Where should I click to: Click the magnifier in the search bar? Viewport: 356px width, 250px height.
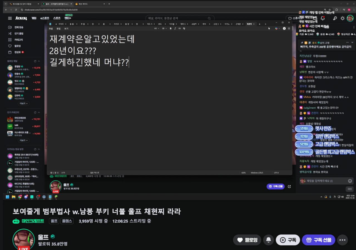pyautogui.click(x=210, y=18)
